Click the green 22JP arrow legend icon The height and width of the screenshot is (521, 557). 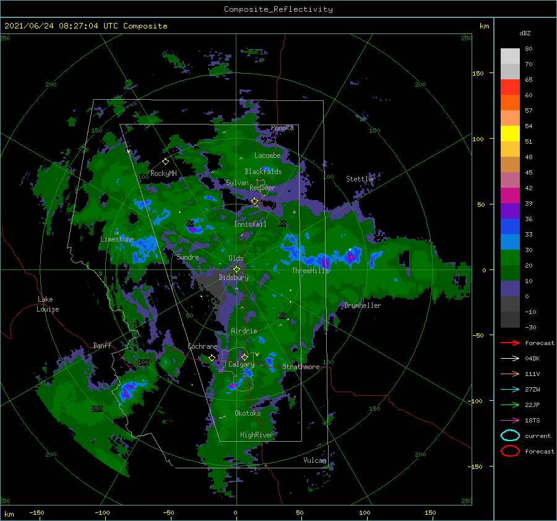click(510, 405)
